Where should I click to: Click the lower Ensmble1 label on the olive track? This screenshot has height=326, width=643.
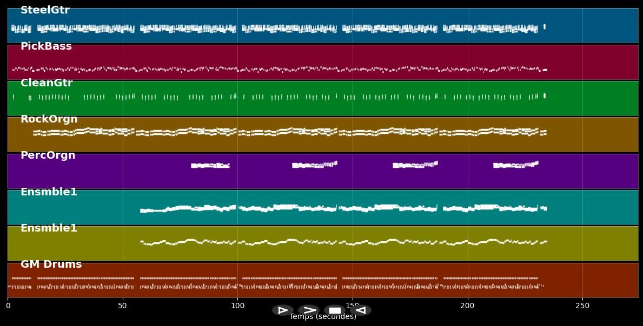(x=49, y=228)
